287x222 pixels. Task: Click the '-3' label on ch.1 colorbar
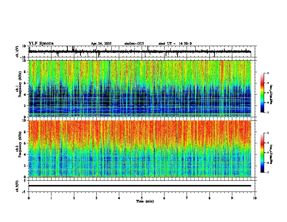[267, 73]
